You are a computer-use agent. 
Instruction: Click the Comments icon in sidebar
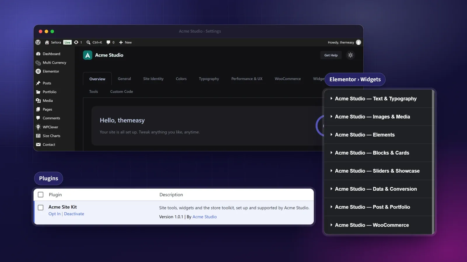click(38, 118)
